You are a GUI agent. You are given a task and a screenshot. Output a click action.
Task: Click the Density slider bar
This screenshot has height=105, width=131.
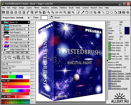tap(8, 66)
